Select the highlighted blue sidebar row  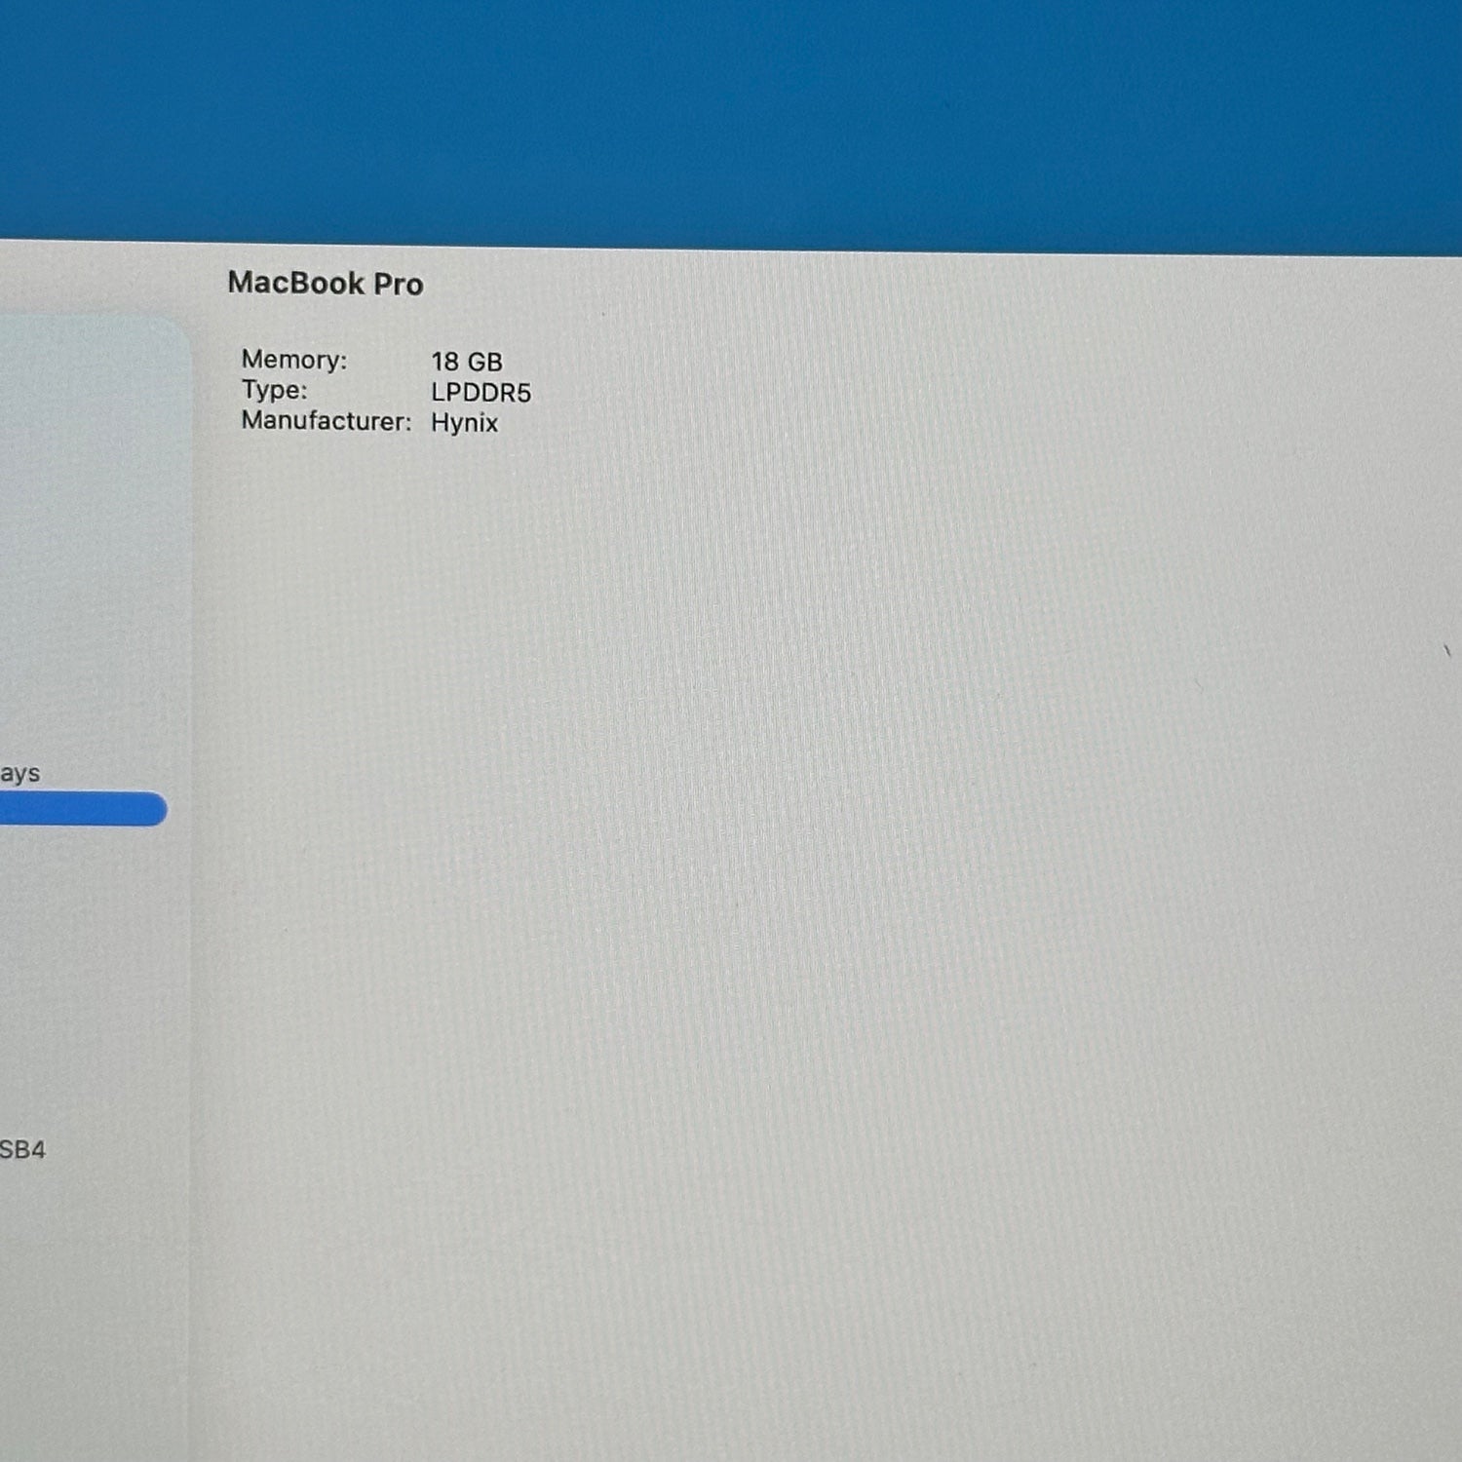83,809
